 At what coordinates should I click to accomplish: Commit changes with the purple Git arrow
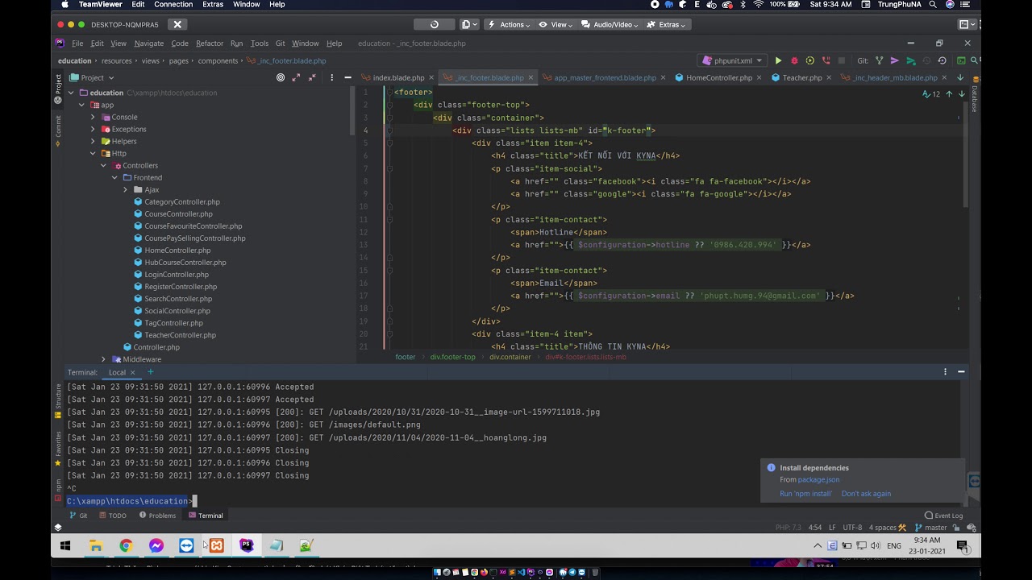point(895,60)
